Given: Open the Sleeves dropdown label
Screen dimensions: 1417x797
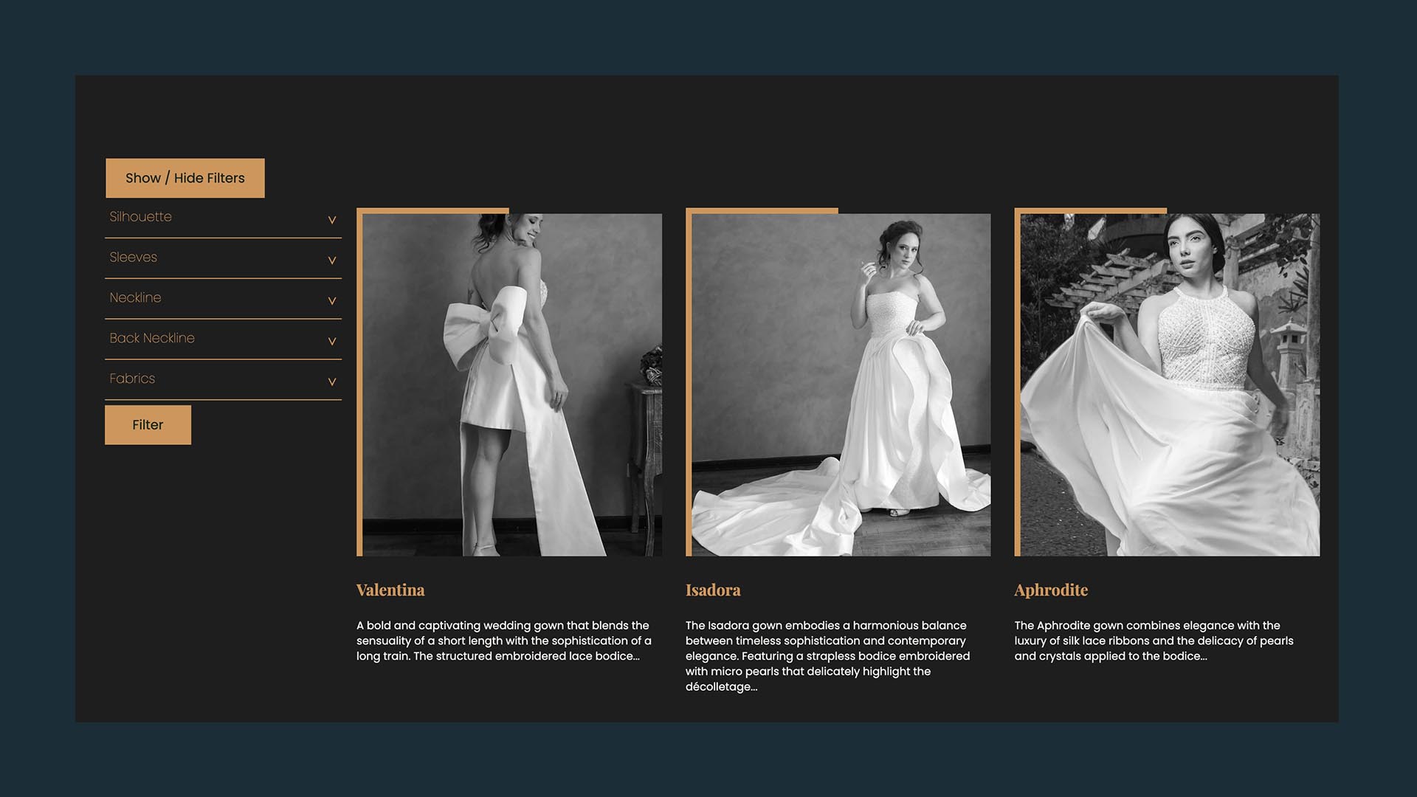Looking at the screenshot, I should coord(133,258).
